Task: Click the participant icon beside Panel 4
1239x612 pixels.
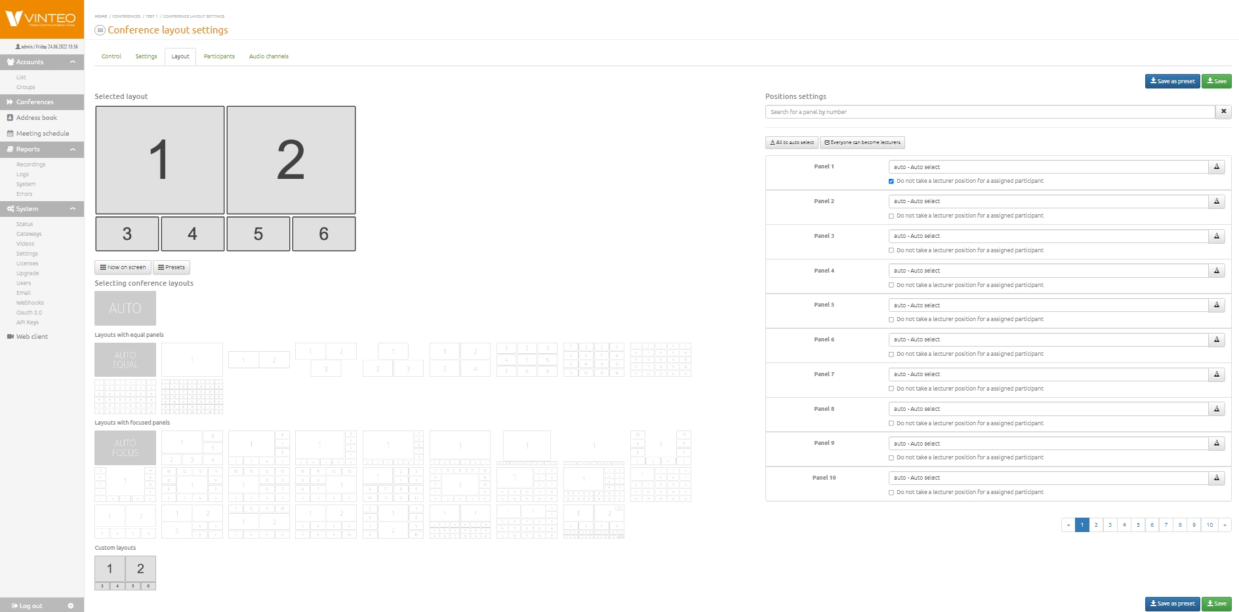Action: point(1217,271)
